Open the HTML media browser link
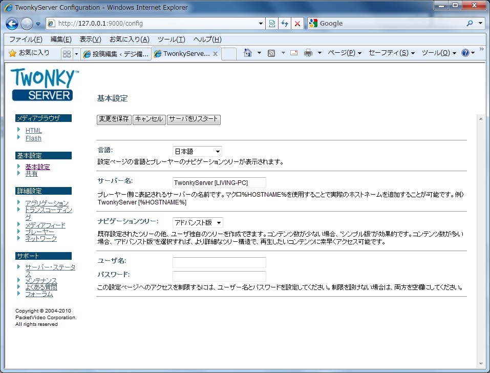490x373 pixels. tap(33, 131)
